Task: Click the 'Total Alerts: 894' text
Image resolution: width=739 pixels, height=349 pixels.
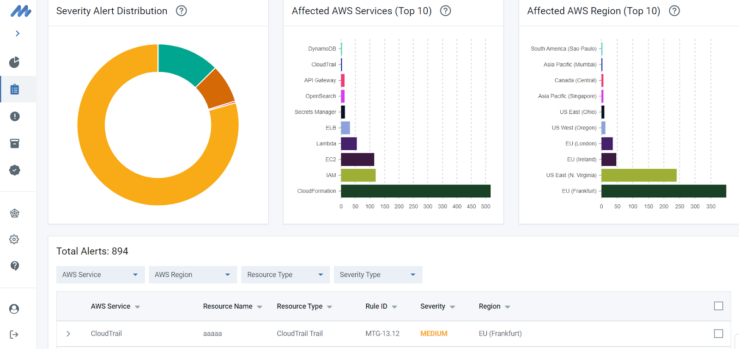Action: tap(92, 251)
